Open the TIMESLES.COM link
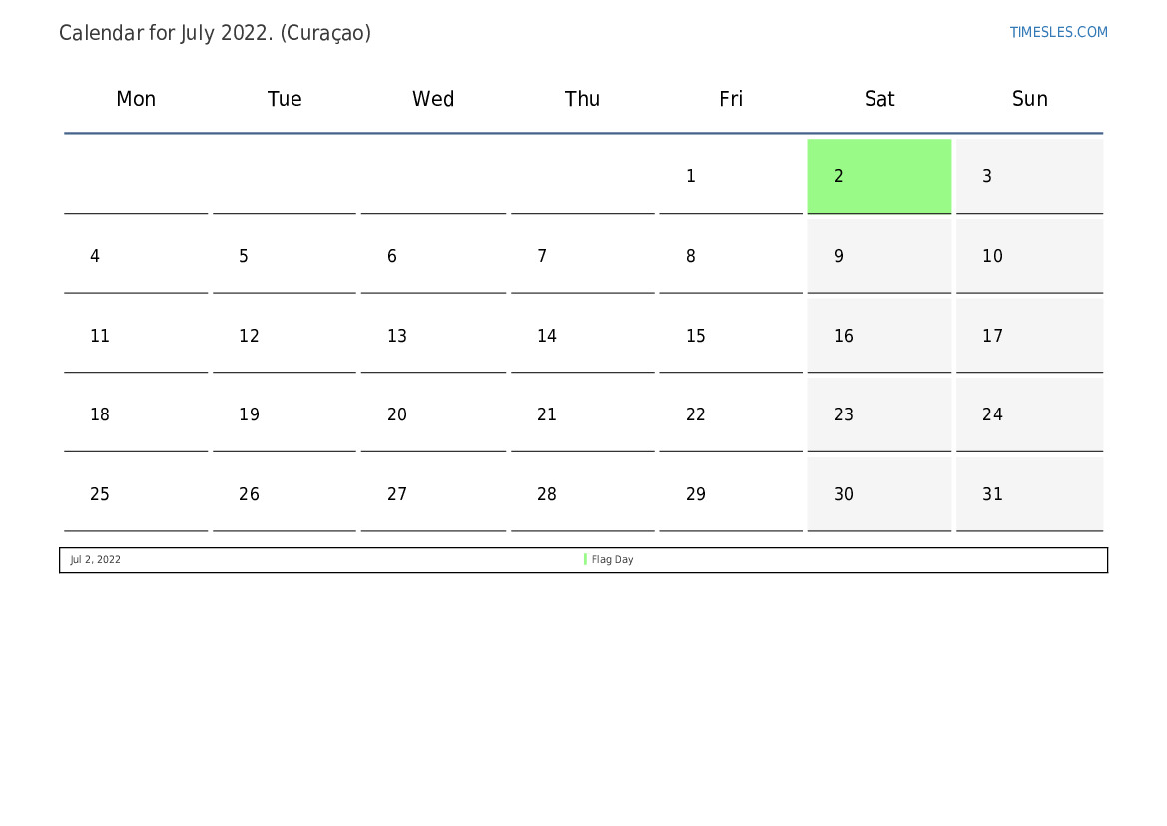1167x826 pixels. point(1058,32)
